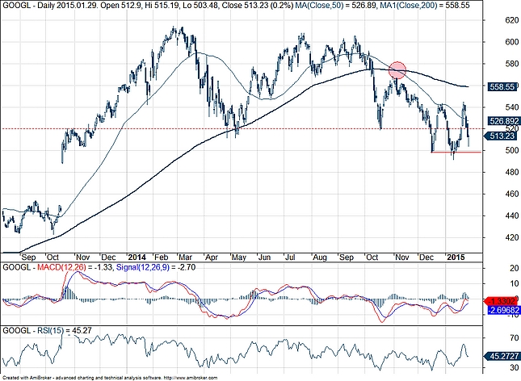The image size is (521, 381).
Task: Click the amibroker.com link in the footer
Action: pos(189,378)
